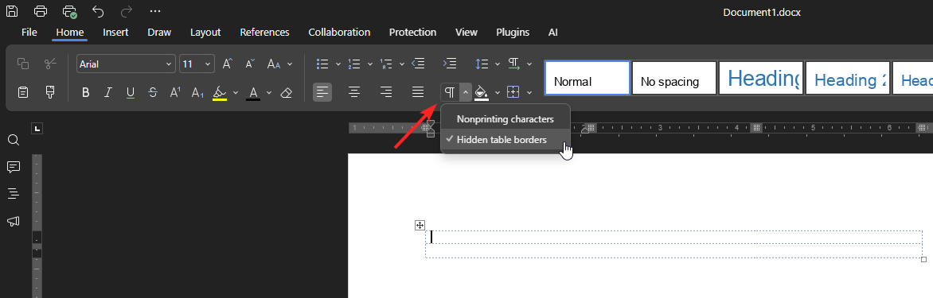Select Align left
The width and height of the screenshot is (933, 298).
322,92
